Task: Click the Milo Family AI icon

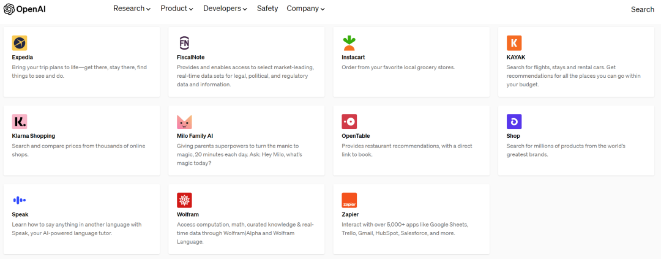Action: pos(184,121)
